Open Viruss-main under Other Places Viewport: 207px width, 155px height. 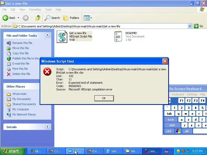tap(19, 94)
